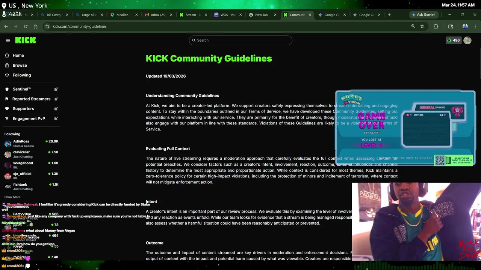Viewport: 481px width, 270px height.
Task: Switch to the WOS tab
Action: (x=227, y=15)
